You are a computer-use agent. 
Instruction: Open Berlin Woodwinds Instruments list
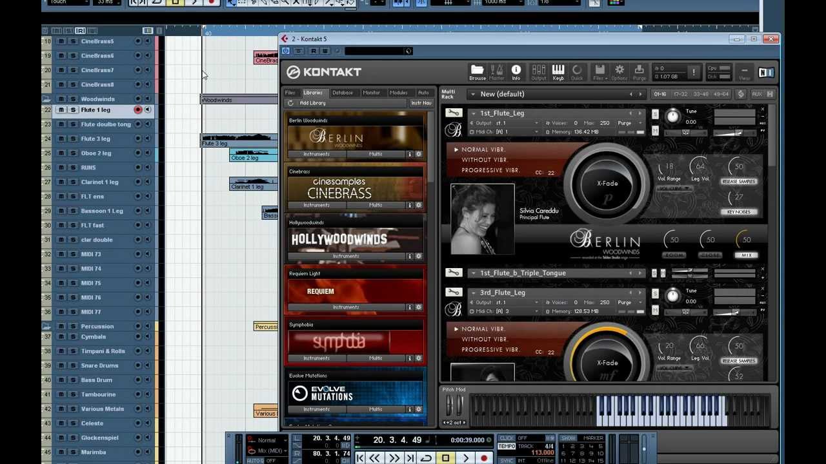point(317,154)
